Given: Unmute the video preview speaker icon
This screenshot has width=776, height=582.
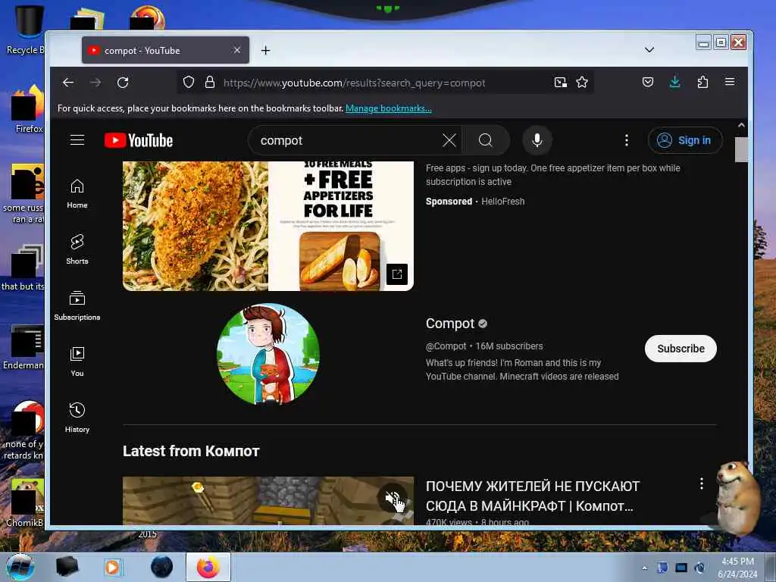Looking at the screenshot, I should 393,497.
